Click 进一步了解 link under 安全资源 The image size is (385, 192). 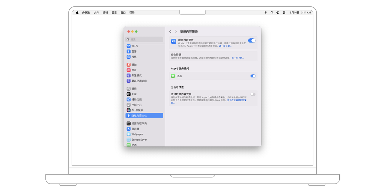click(238, 58)
